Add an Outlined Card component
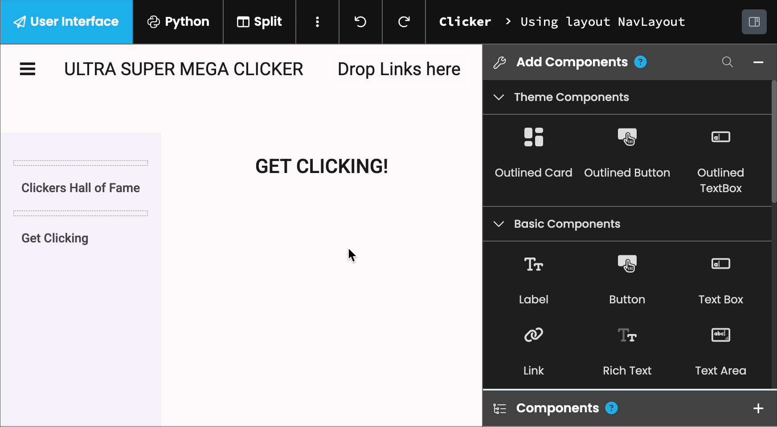 coord(533,151)
